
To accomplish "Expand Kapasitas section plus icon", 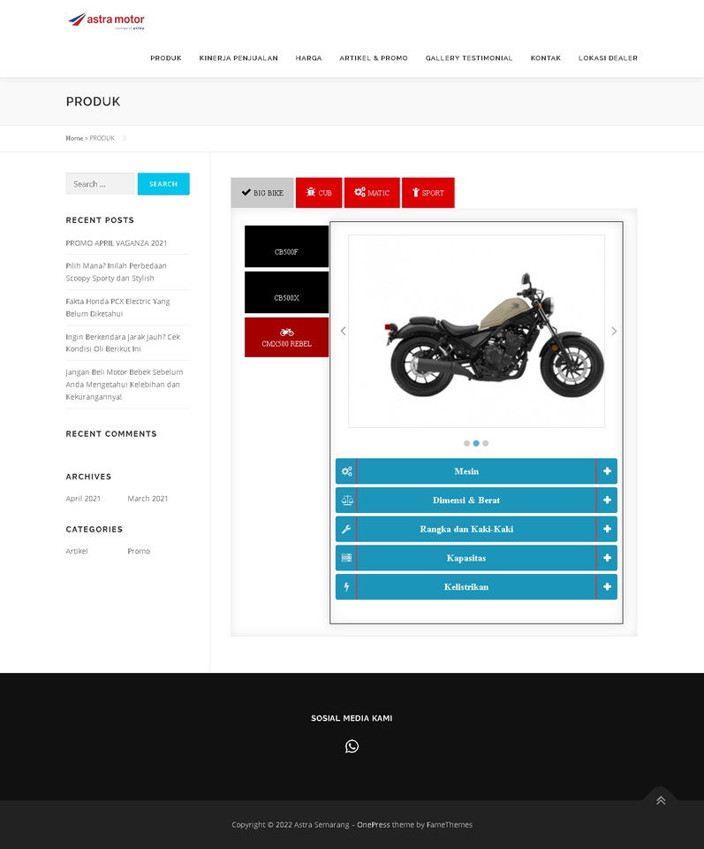I will pyautogui.click(x=607, y=558).
